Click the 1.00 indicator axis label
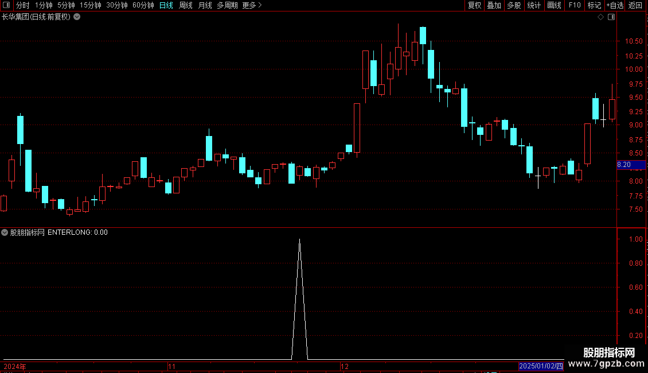Image resolution: width=648 pixels, height=373 pixels. coord(635,239)
